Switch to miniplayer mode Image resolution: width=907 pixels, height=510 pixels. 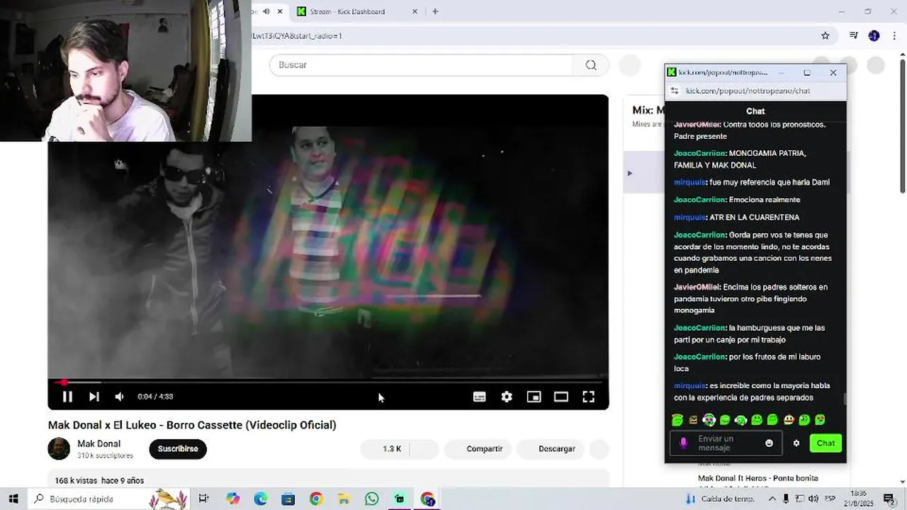click(x=534, y=397)
